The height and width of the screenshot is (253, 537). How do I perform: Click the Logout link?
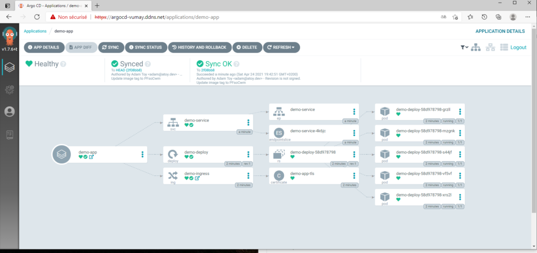[518, 47]
